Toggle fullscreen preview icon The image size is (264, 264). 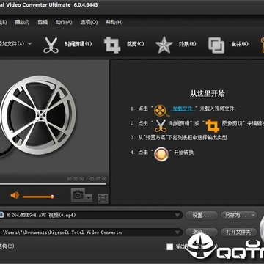click(103, 198)
